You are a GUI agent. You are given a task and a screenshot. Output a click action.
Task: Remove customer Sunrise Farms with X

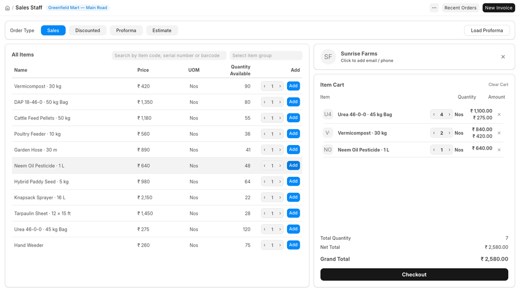coord(503,57)
